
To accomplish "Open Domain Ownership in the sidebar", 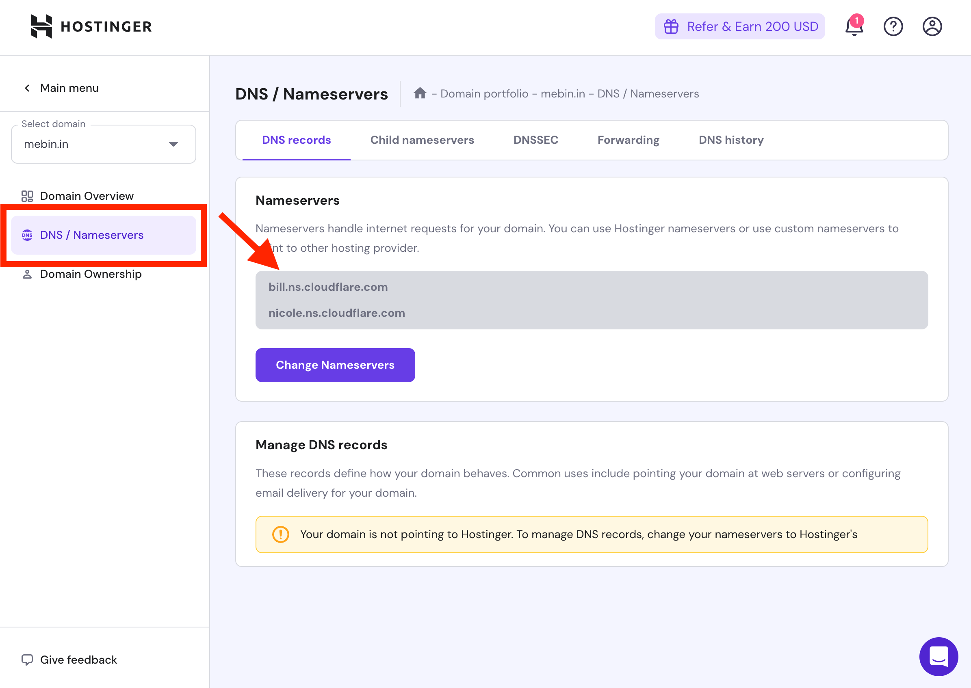I will click(x=91, y=274).
